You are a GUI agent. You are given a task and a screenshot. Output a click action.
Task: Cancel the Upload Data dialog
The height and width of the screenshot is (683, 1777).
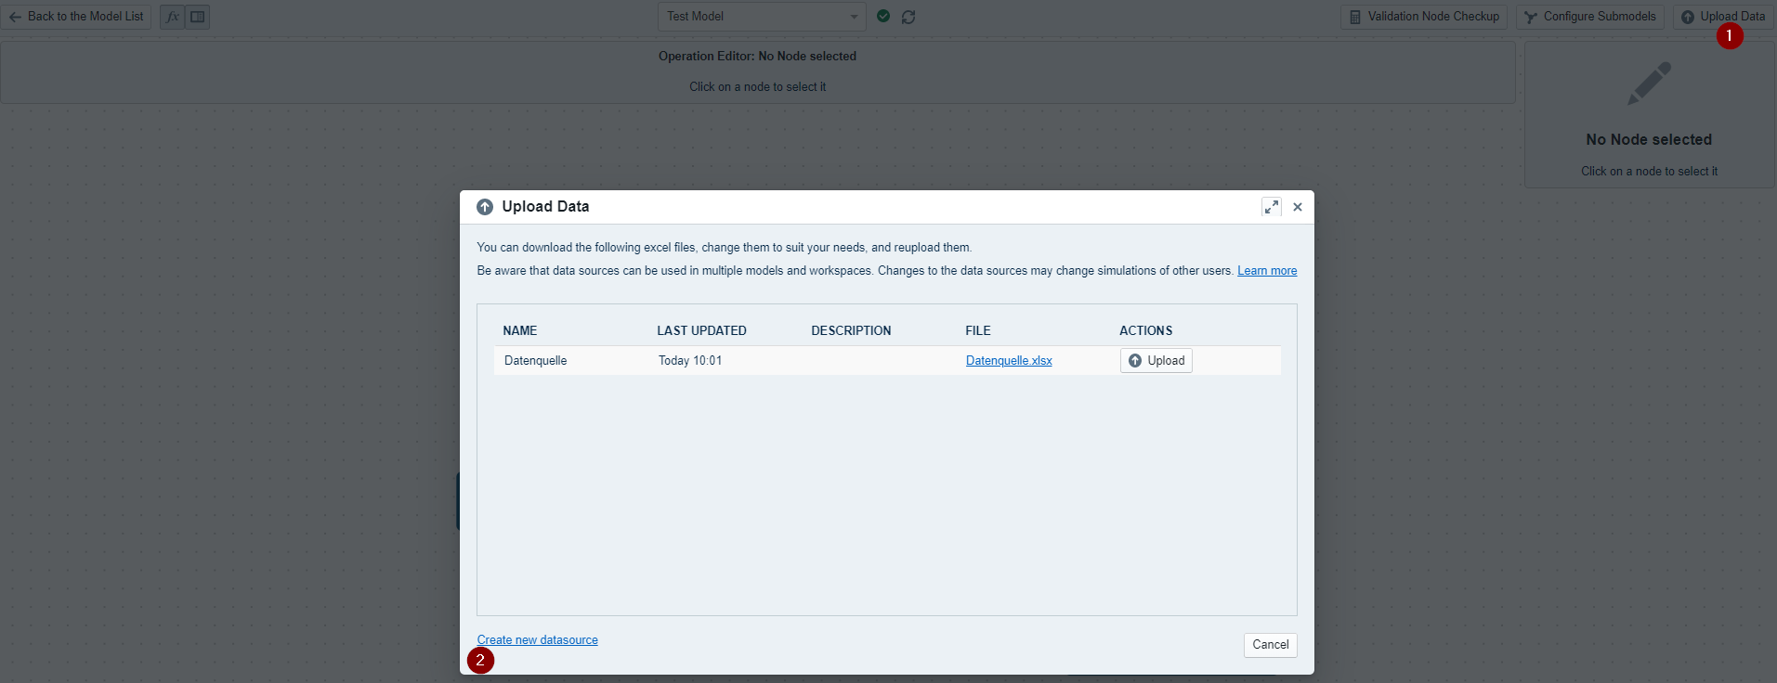pyautogui.click(x=1270, y=645)
